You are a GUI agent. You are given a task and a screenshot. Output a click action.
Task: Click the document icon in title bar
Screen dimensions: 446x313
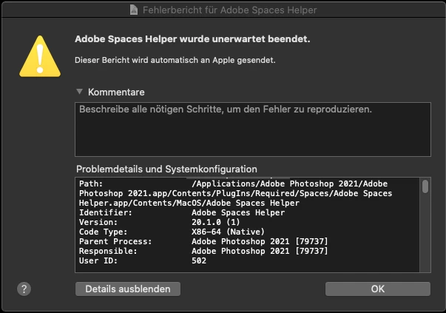click(134, 10)
